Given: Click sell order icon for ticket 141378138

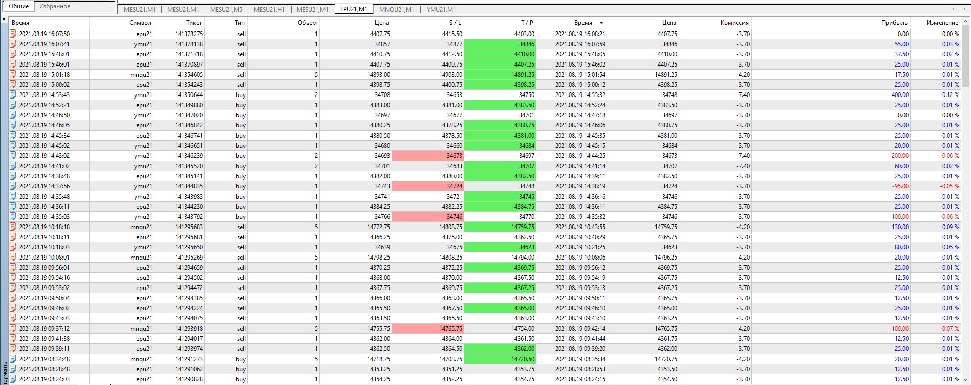Looking at the screenshot, I should coord(13,44).
